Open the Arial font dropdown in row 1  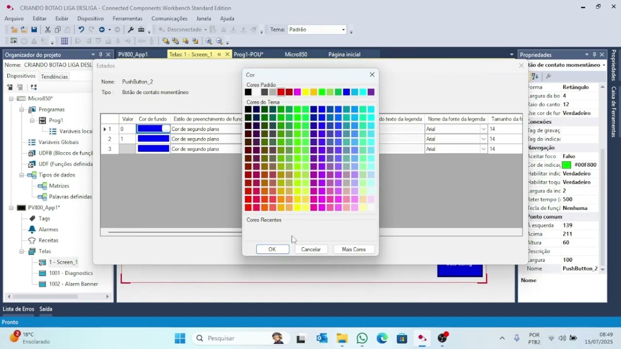[483, 129]
